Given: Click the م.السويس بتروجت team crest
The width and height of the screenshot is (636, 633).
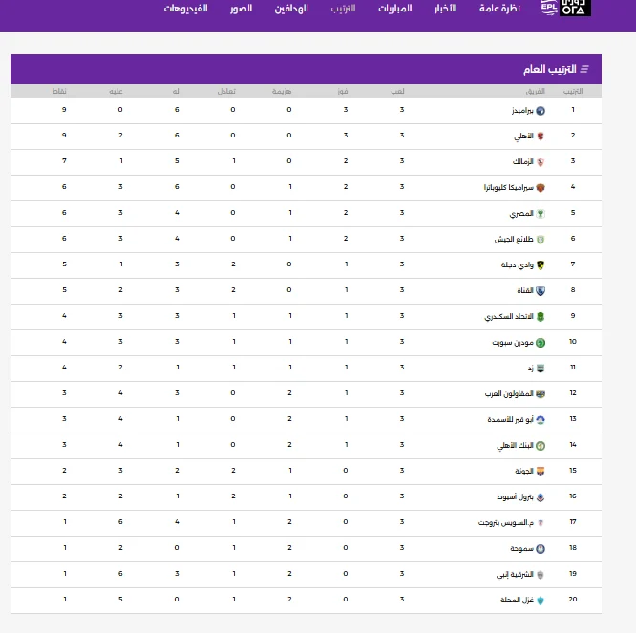Looking at the screenshot, I should point(541,523).
